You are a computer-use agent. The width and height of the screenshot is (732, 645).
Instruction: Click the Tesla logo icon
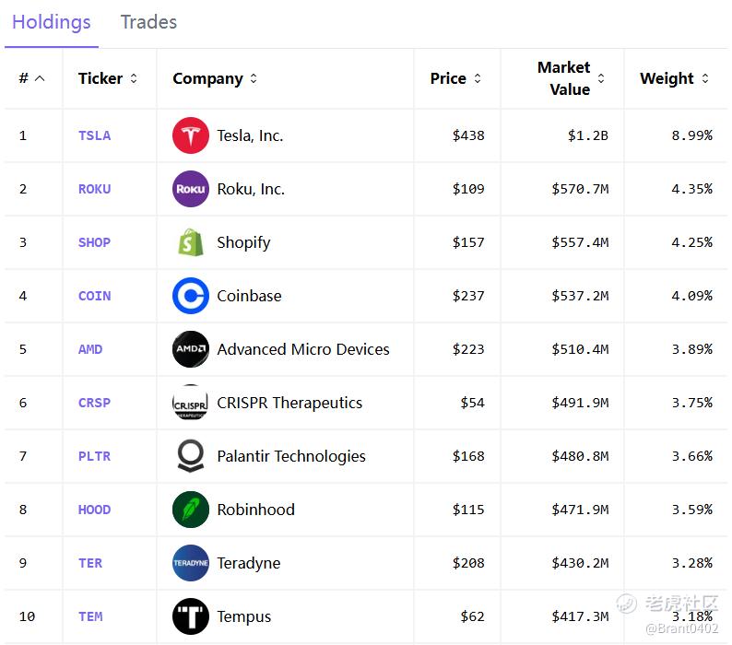click(x=191, y=135)
